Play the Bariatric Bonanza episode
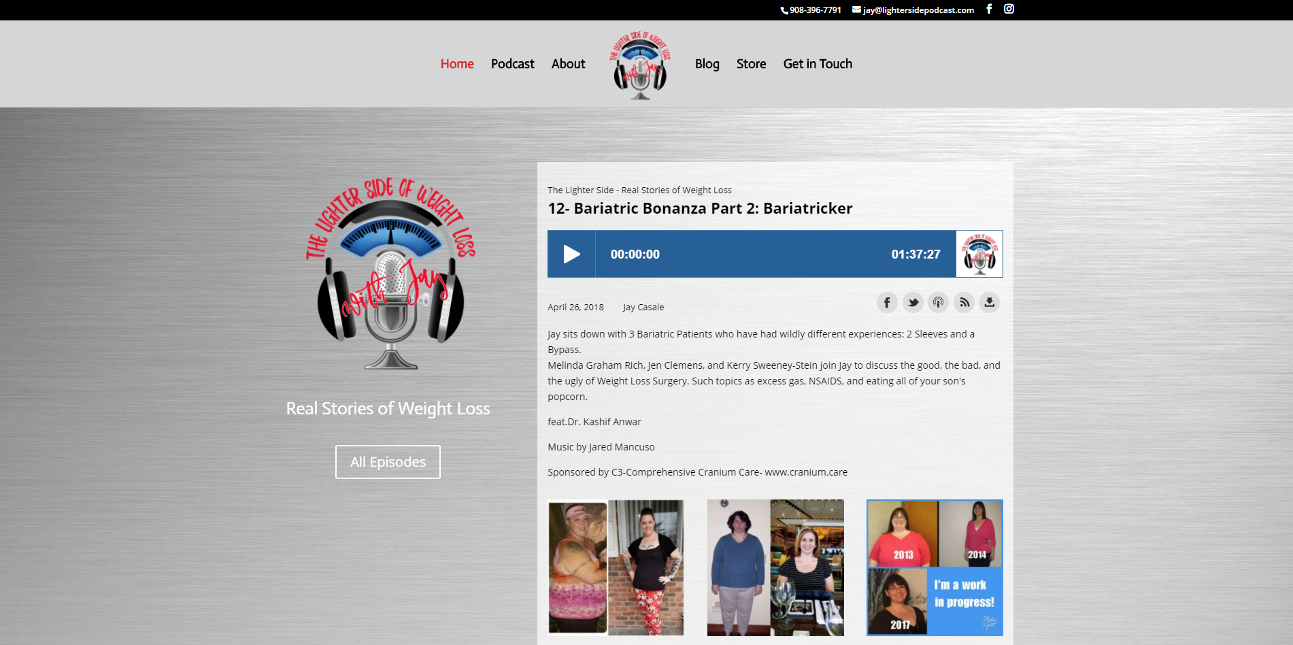This screenshot has height=645, width=1293. (571, 254)
